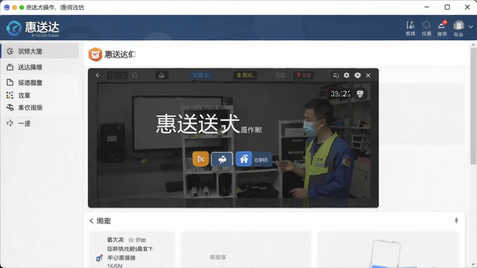Open the first gear icon in video toolbar
Viewport: 477px width, 268px height.
click(x=347, y=75)
